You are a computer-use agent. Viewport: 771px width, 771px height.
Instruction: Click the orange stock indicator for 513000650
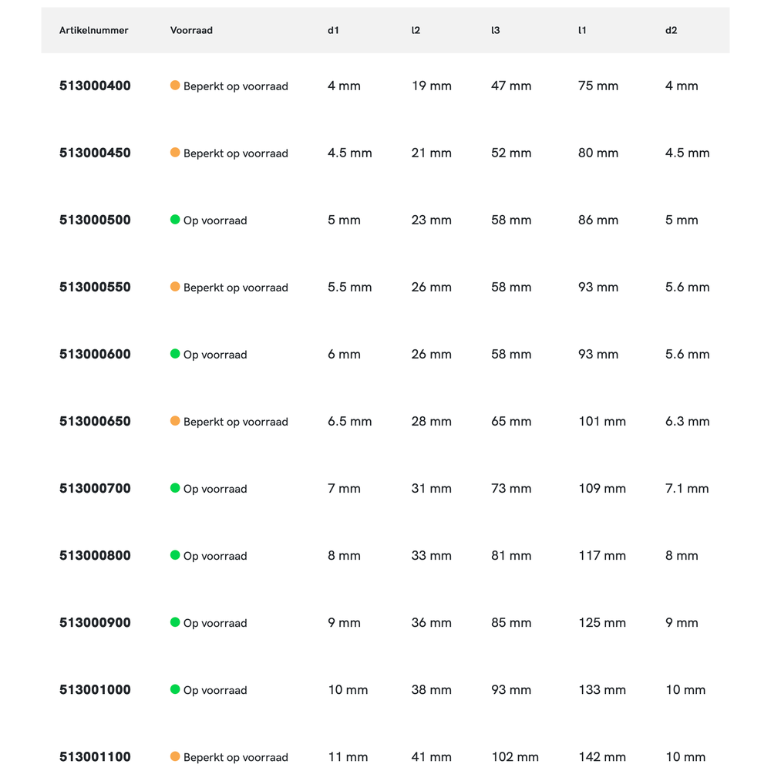(175, 421)
